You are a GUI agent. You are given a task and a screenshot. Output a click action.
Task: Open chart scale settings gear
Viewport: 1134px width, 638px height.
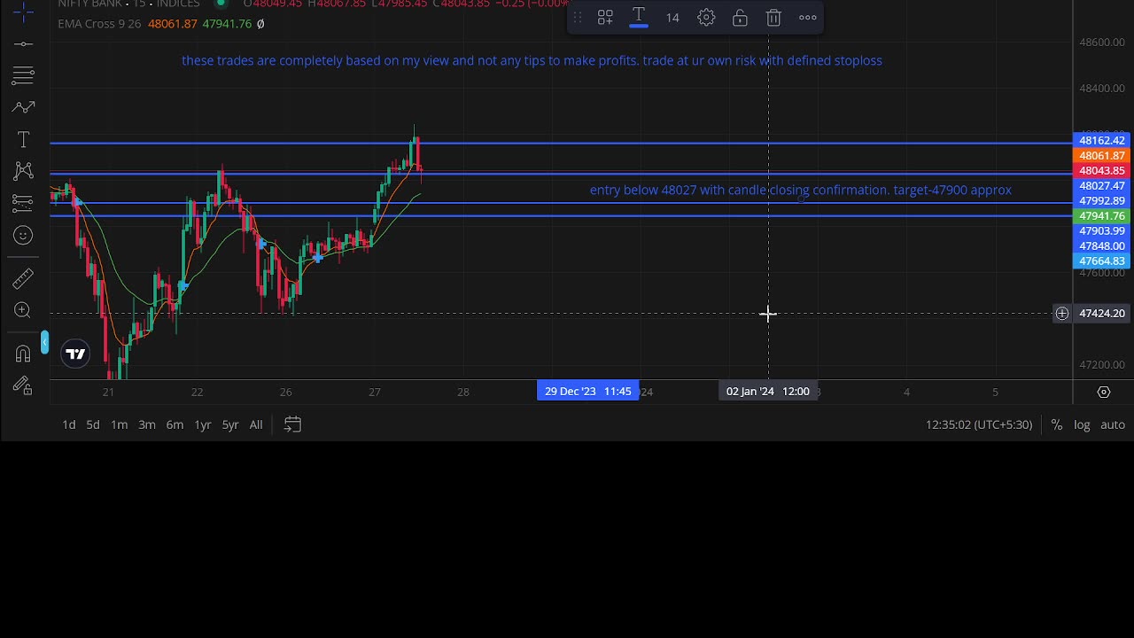click(1104, 392)
